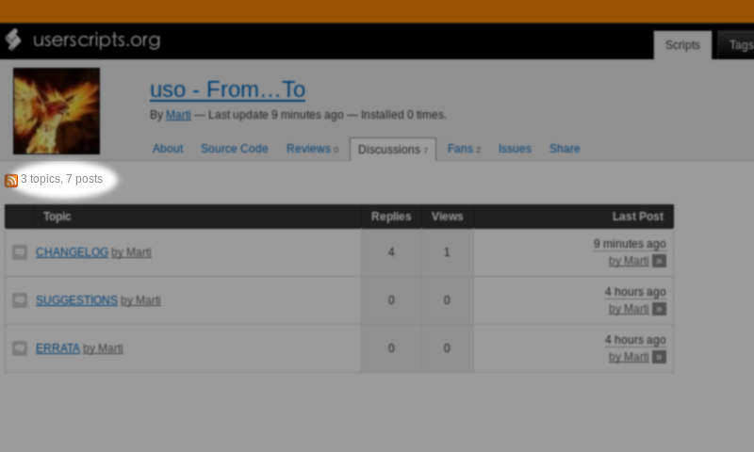Click last post 'by Marti' in SUGGESTIONS row
Viewport: 754px width, 452px height.
[x=629, y=309]
